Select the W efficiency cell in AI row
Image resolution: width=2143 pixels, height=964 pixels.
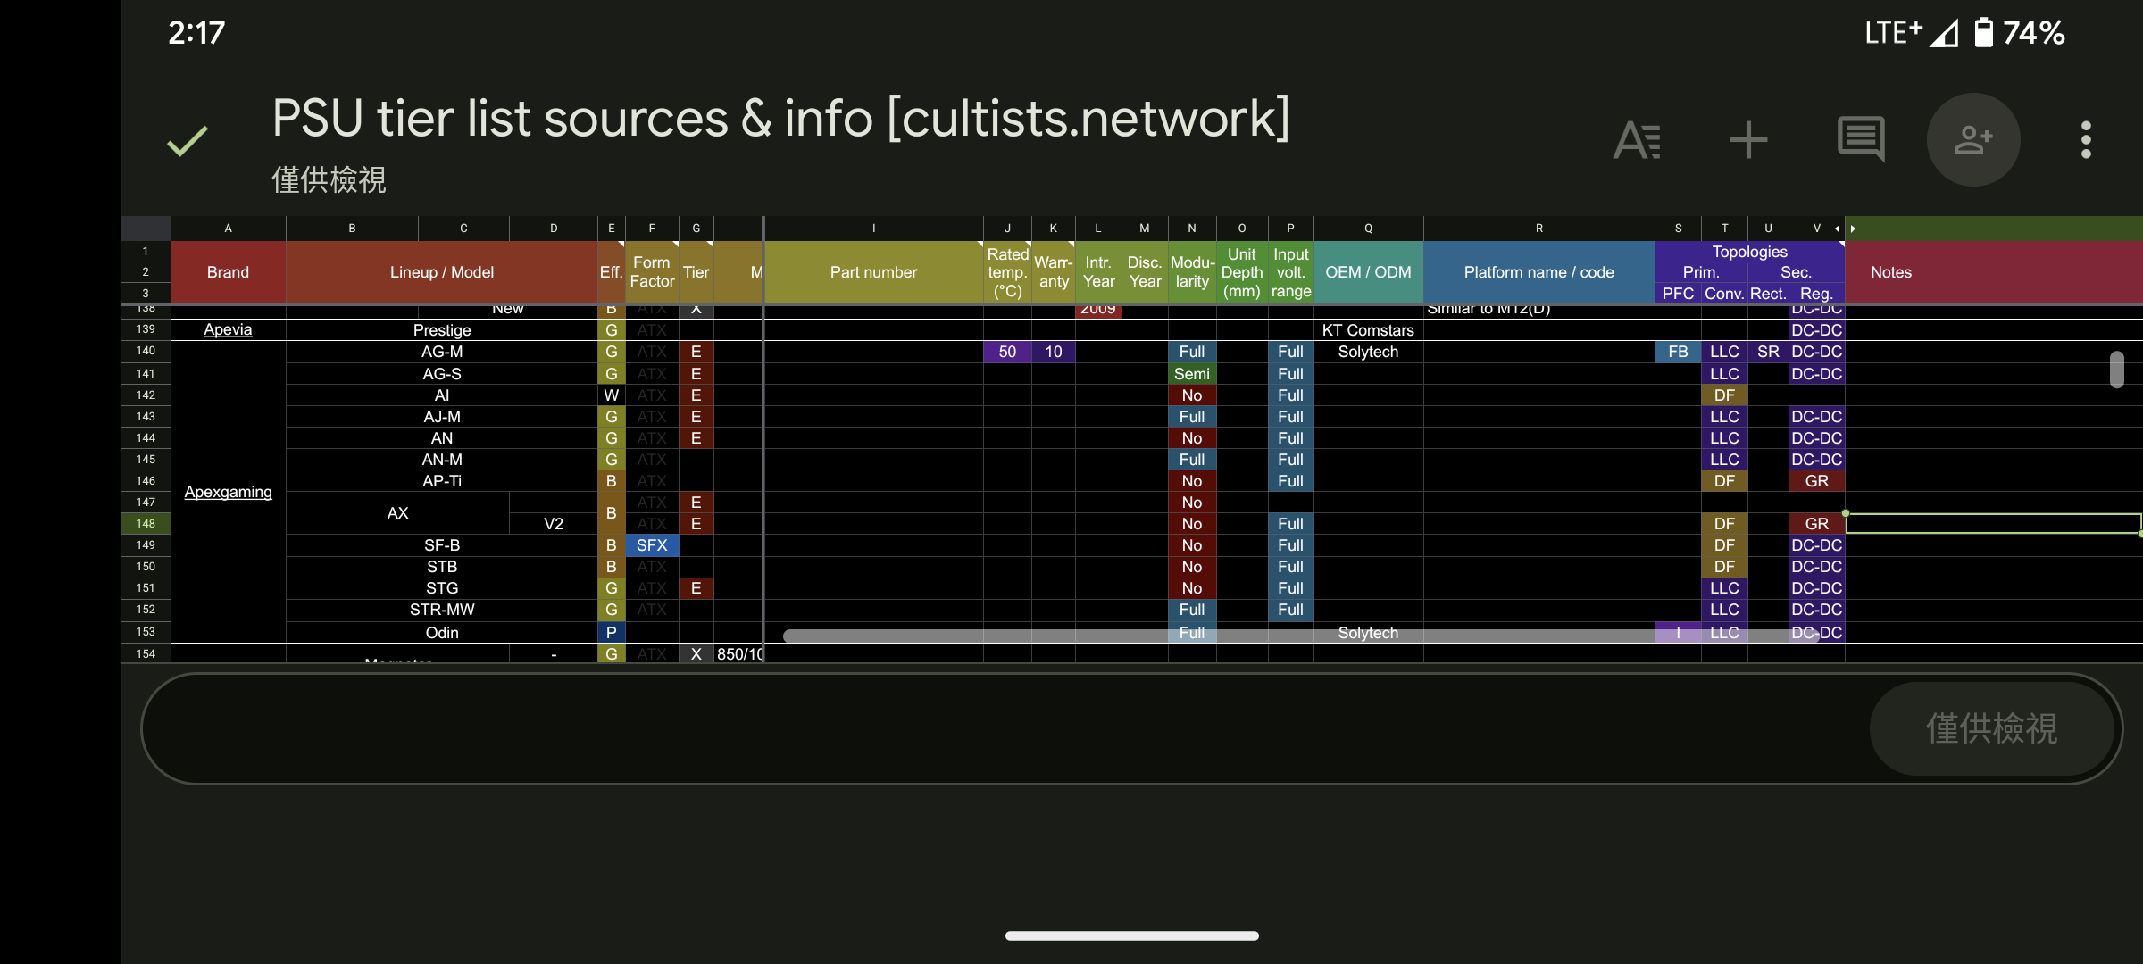[611, 395]
